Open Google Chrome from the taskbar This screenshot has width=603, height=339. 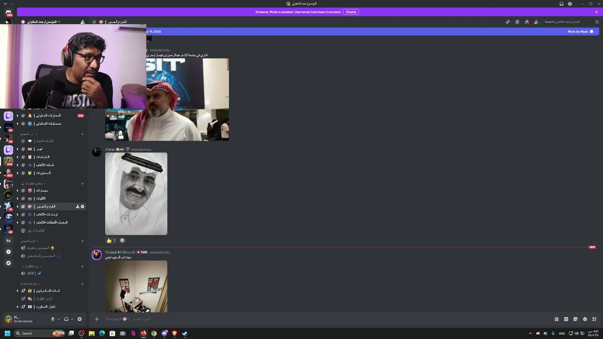154,333
